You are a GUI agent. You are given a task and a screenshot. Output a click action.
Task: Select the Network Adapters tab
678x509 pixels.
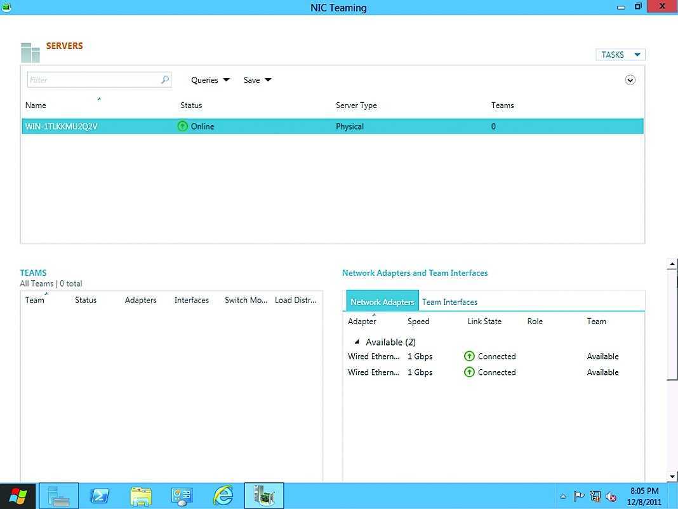pyautogui.click(x=382, y=302)
